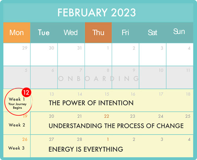
Task: Open the FEBRUARY 2023 title
Action: point(97,13)
